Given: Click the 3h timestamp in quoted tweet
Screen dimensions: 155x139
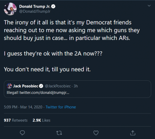Looking at the screenshot, I should (x=76, y=86).
